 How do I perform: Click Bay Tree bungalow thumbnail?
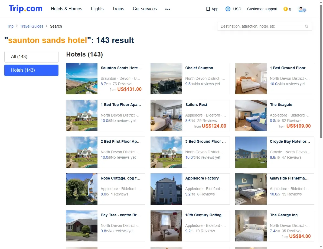coord(82,226)
